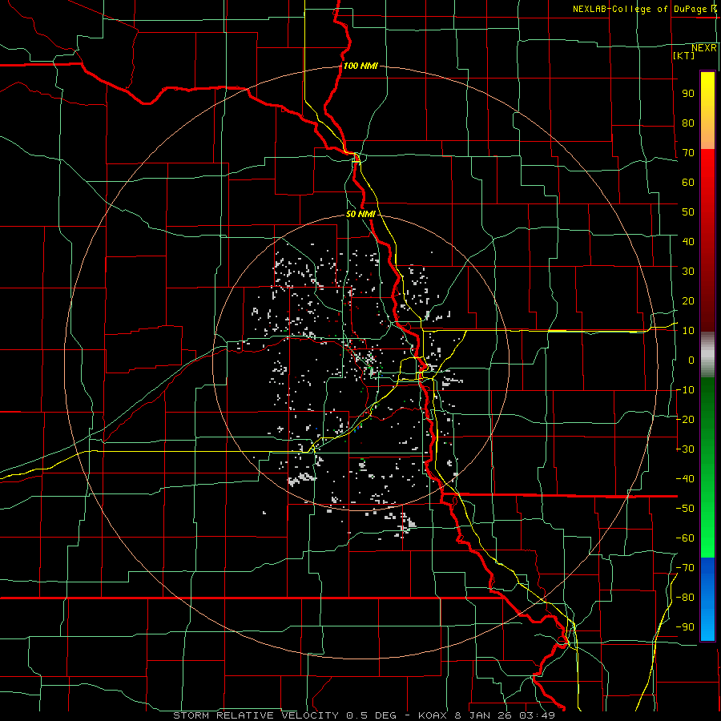Click the [KT] units label

pyautogui.click(x=684, y=55)
